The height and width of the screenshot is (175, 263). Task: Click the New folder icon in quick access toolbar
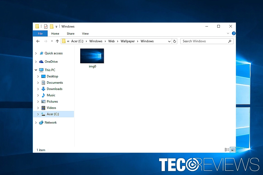click(52, 26)
